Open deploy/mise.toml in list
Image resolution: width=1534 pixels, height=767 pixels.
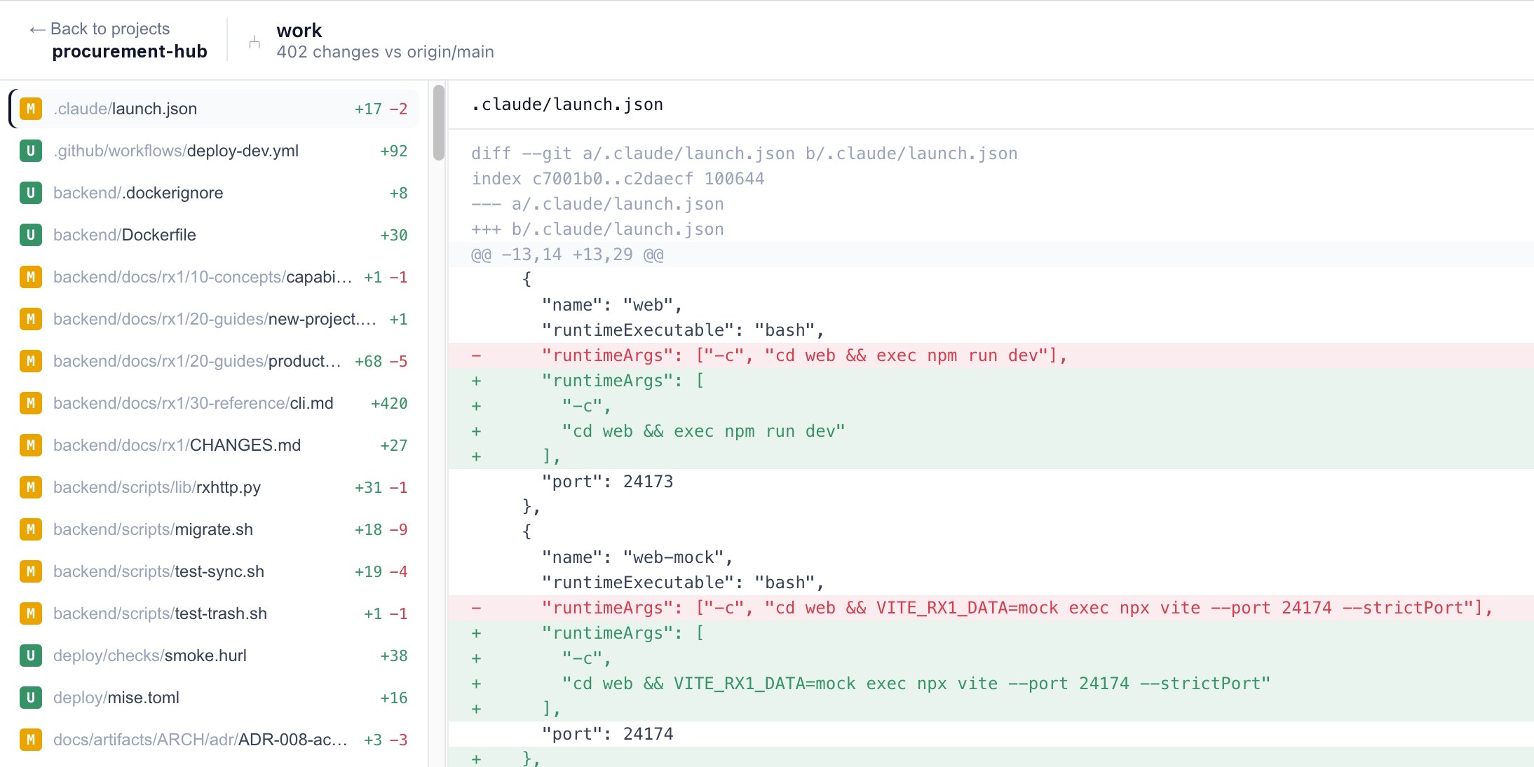point(214,698)
